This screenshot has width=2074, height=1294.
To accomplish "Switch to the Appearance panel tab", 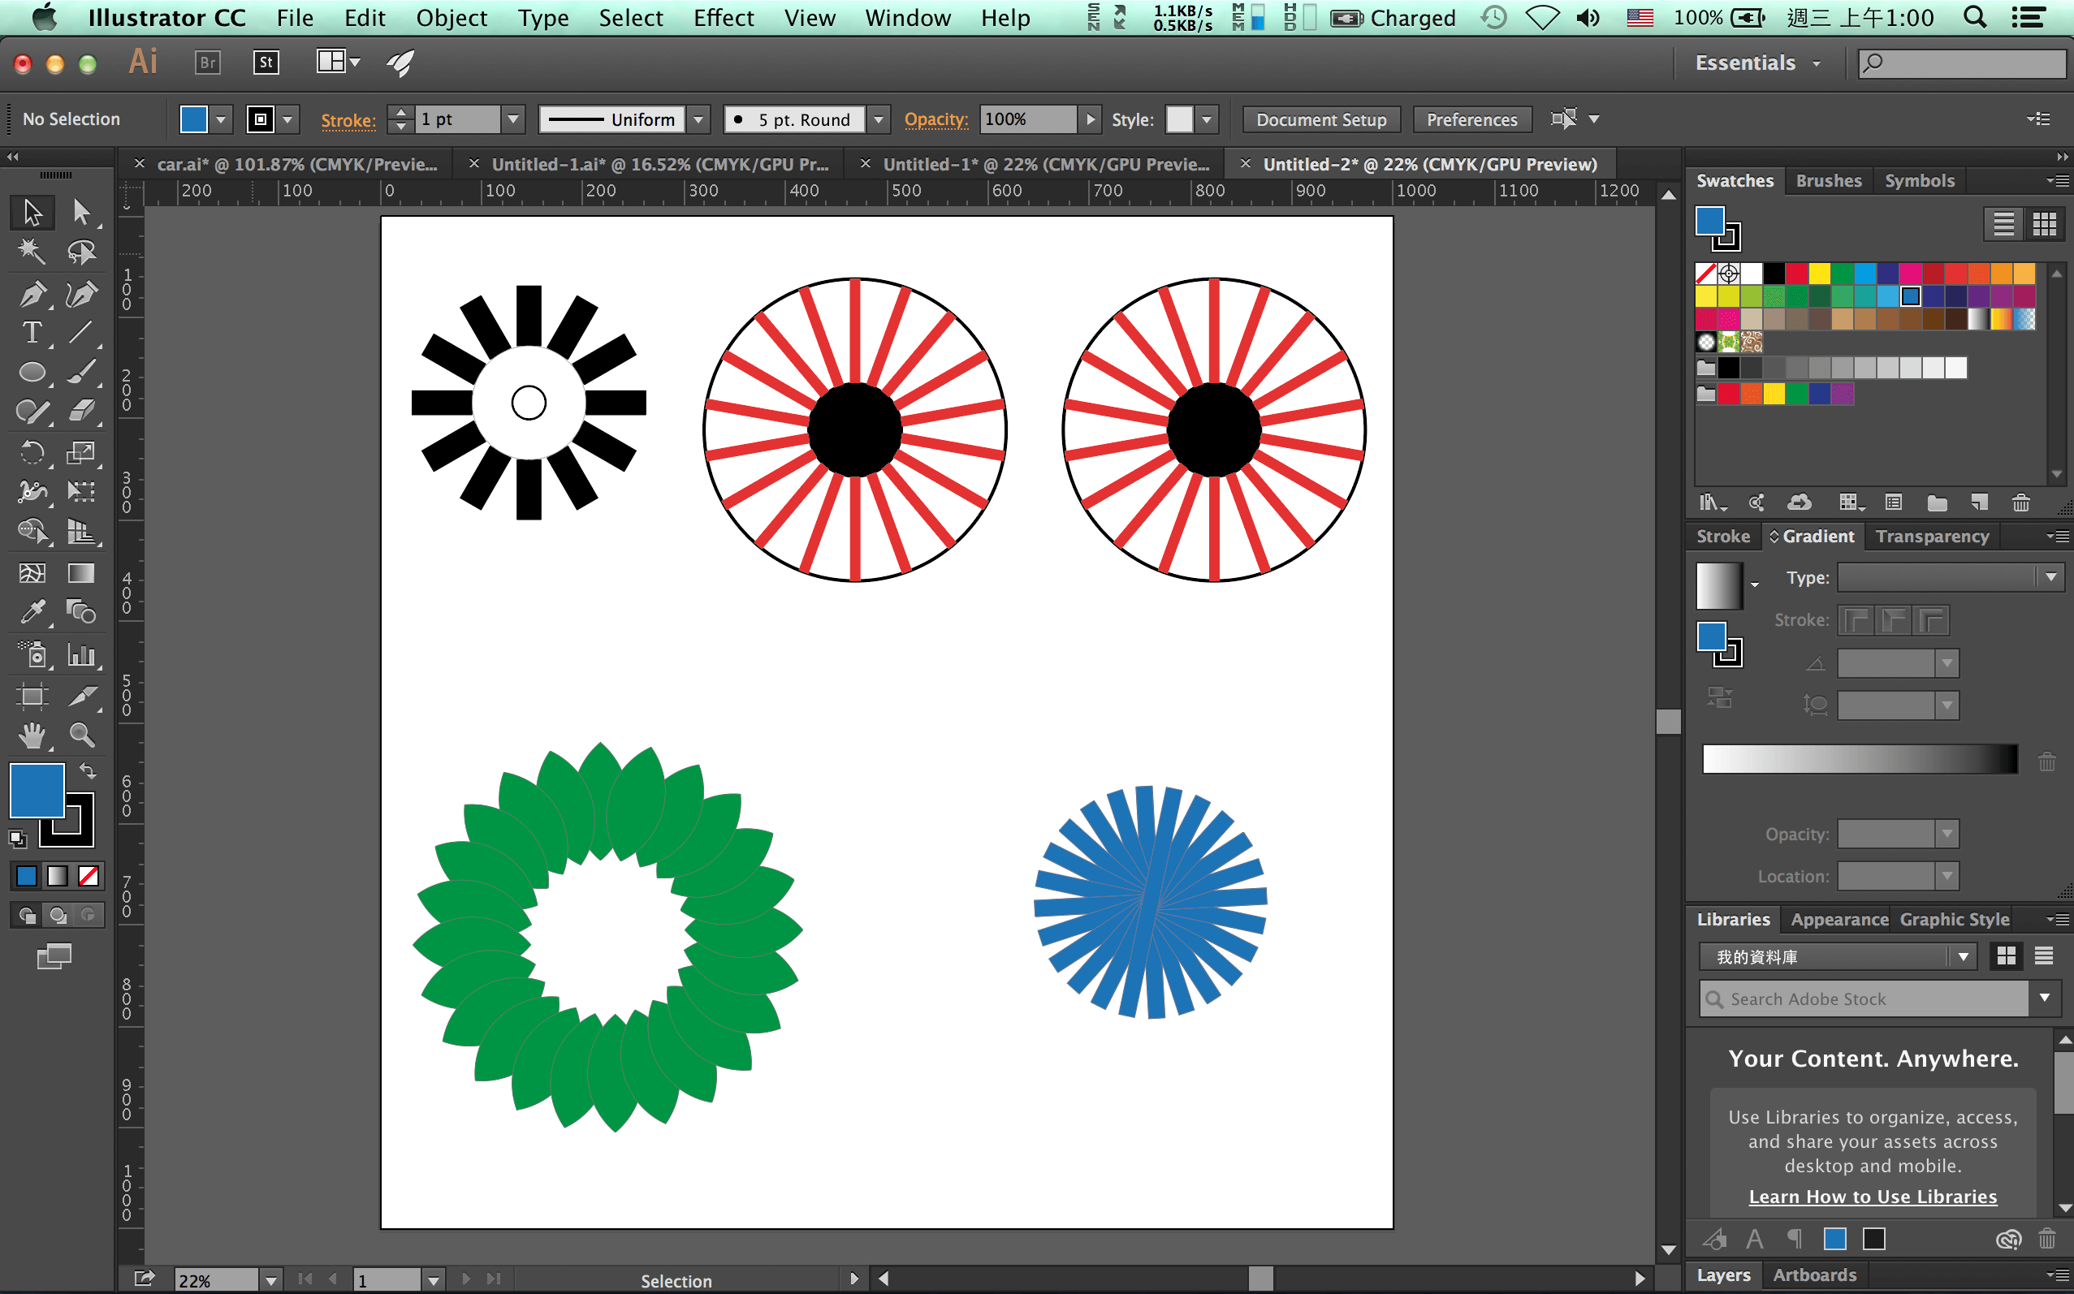I will (1839, 919).
